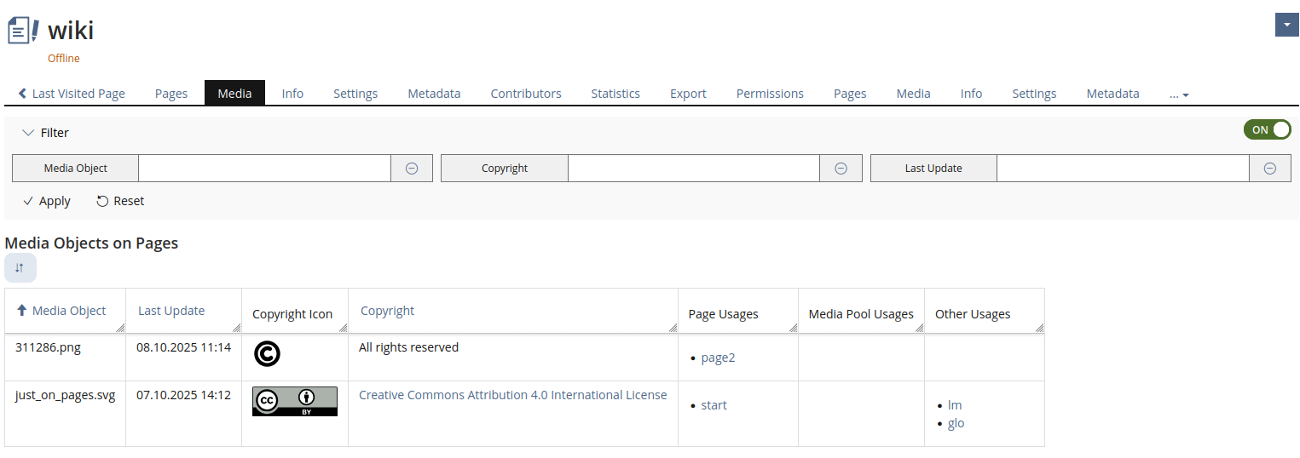The height and width of the screenshot is (458, 1300).
Task: Go back to Last Visited Page
Action: (x=72, y=94)
